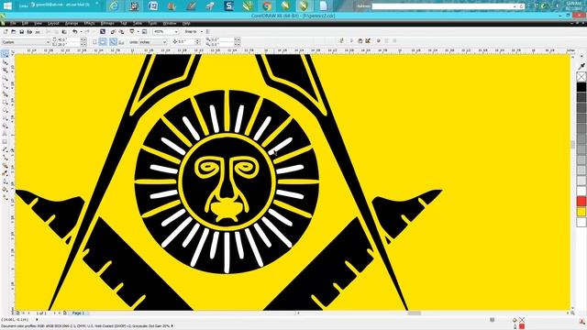
Task: Open the Layout menu
Action: point(53,24)
